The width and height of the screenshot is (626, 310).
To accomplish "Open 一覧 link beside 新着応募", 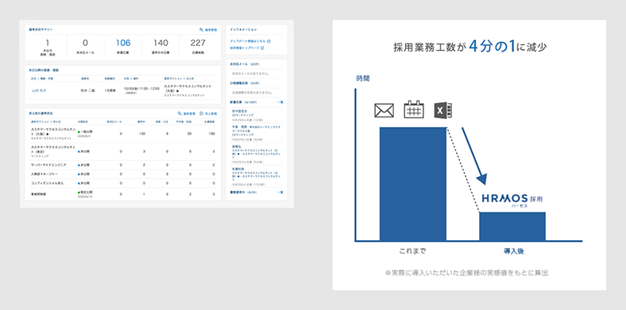I will 280,102.
